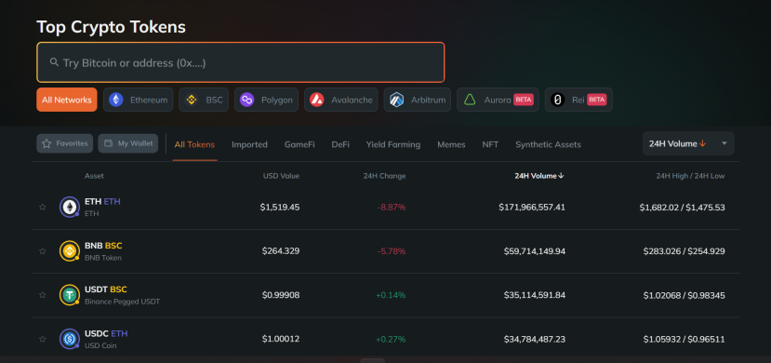This screenshot has width=771, height=363.
Task: Sort by 24H Volume column header
Action: pyautogui.click(x=538, y=176)
